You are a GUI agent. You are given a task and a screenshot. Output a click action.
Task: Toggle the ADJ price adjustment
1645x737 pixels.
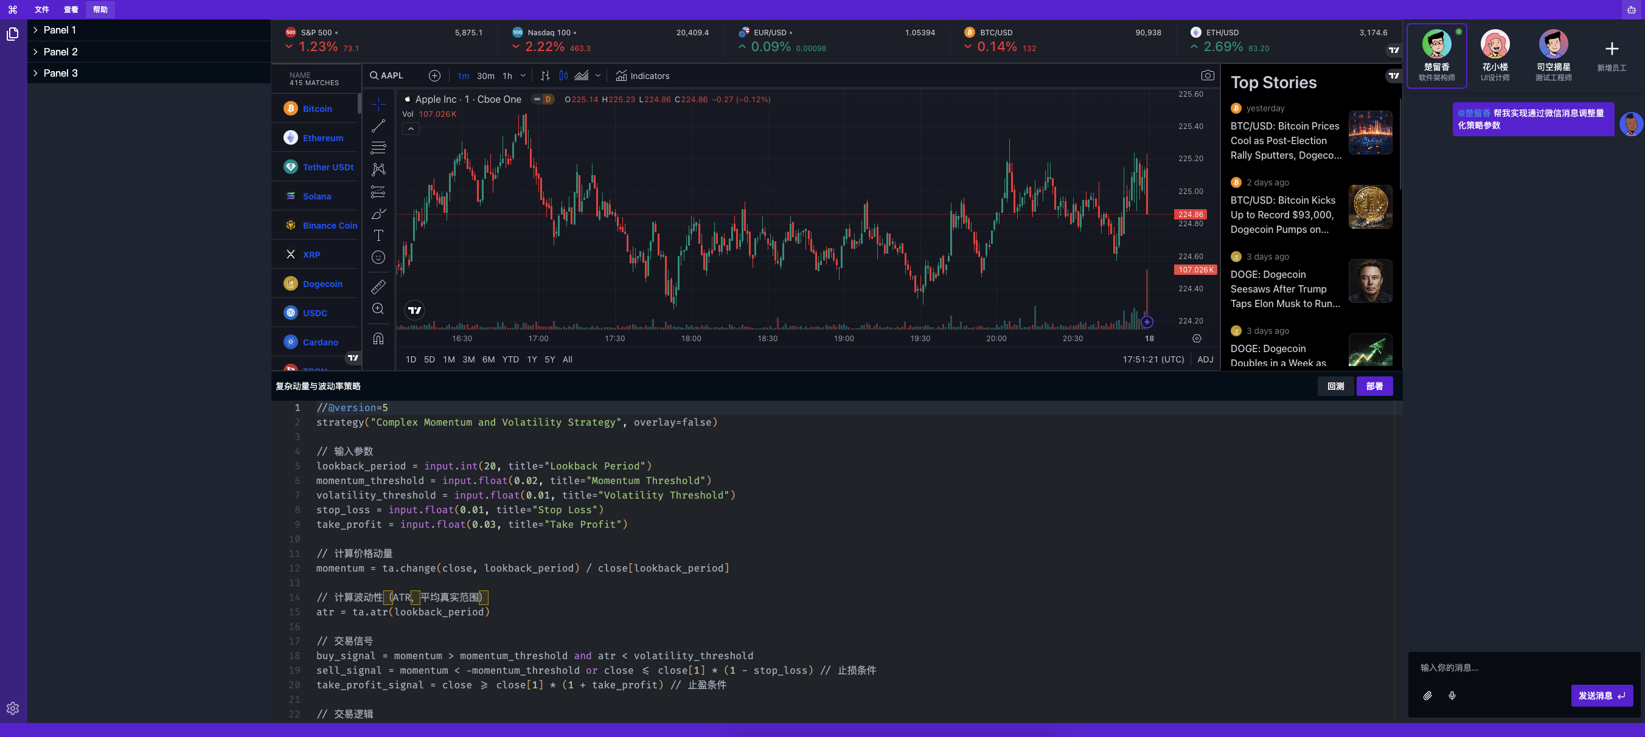pyautogui.click(x=1205, y=359)
